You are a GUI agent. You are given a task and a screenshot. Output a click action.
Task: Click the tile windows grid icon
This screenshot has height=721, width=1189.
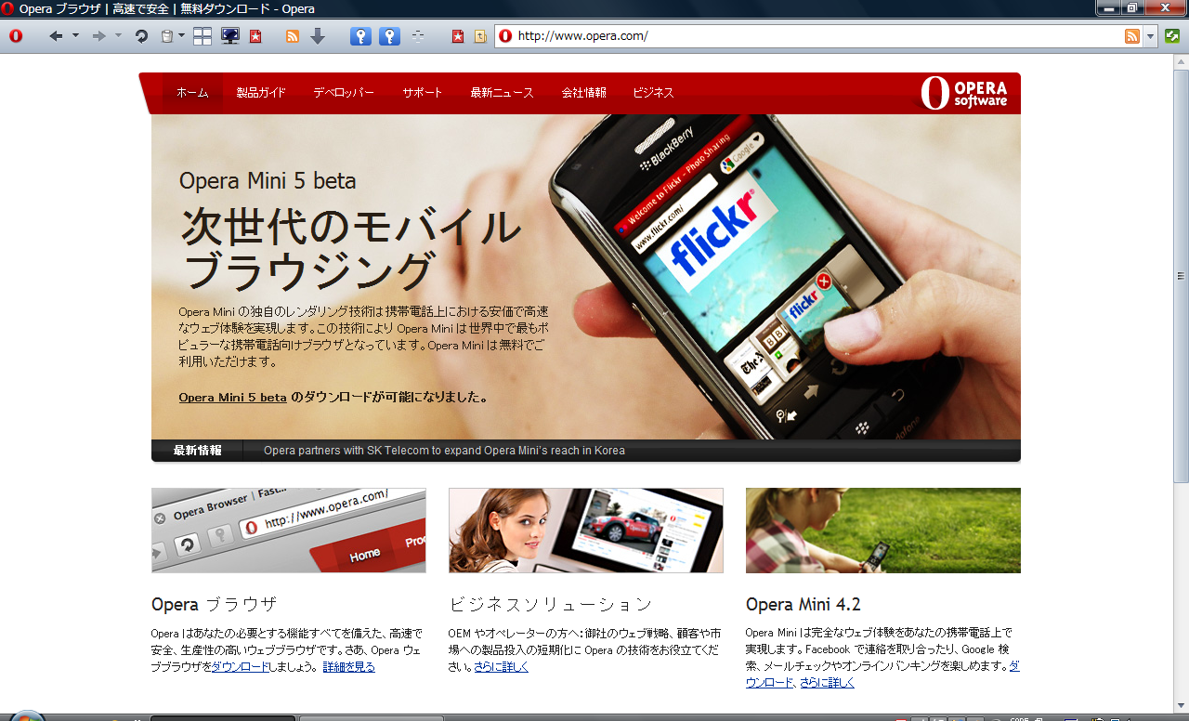203,36
